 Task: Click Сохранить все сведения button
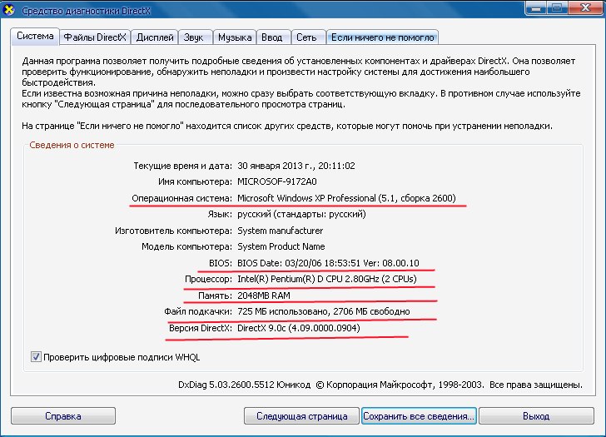pyautogui.click(x=419, y=416)
